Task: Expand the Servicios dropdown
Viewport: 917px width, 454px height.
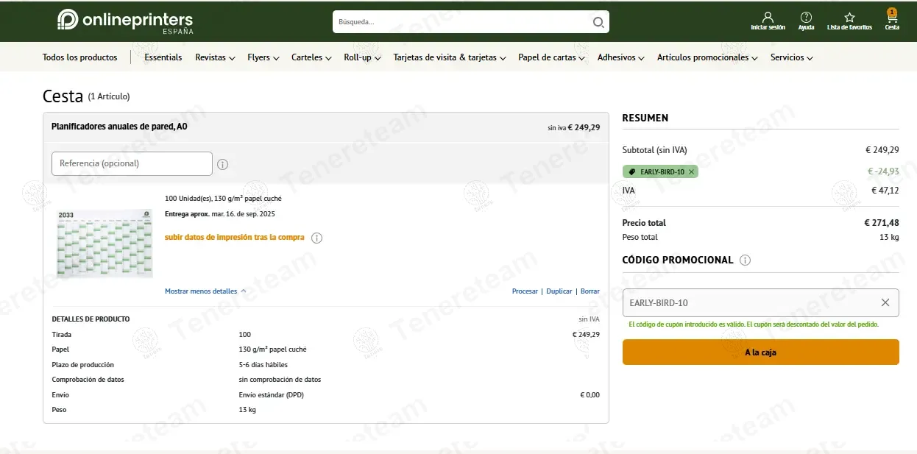Action: (792, 57)
